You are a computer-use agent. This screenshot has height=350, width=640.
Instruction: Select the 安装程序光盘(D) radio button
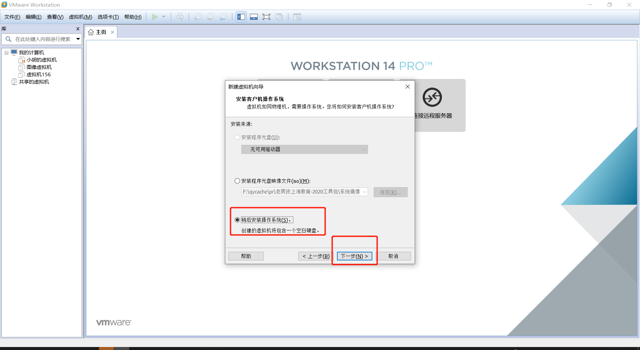(237, 137)
